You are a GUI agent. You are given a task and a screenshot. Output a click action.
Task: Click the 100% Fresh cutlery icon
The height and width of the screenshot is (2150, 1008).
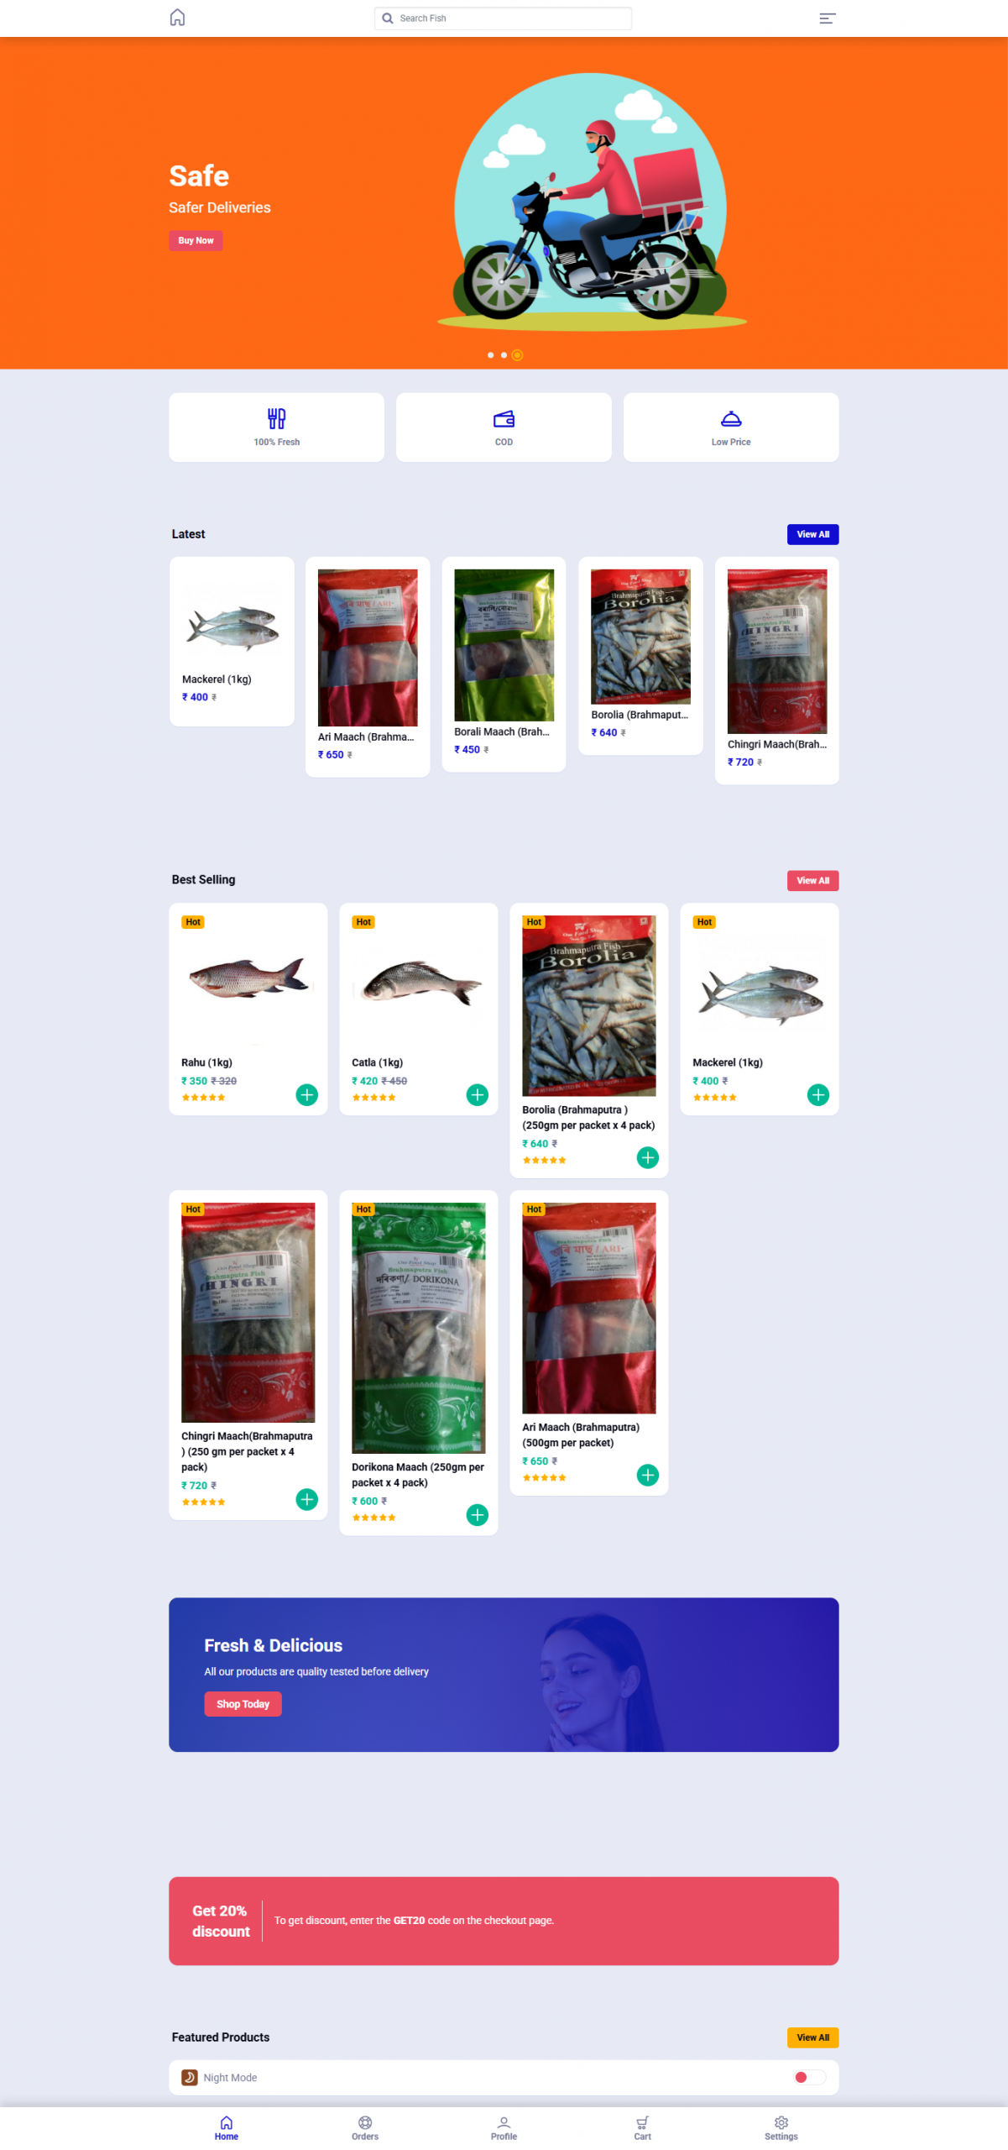(276, 418)
